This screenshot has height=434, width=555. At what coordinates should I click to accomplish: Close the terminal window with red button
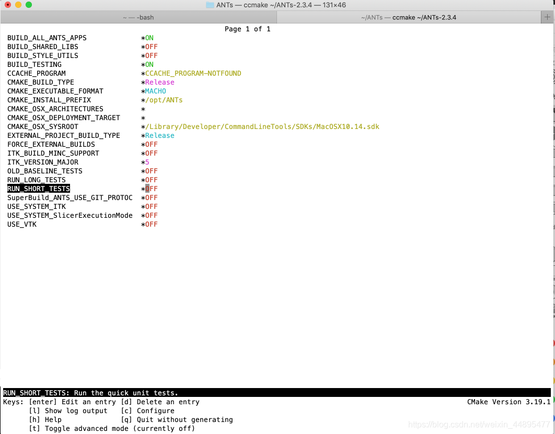(8, 5)
